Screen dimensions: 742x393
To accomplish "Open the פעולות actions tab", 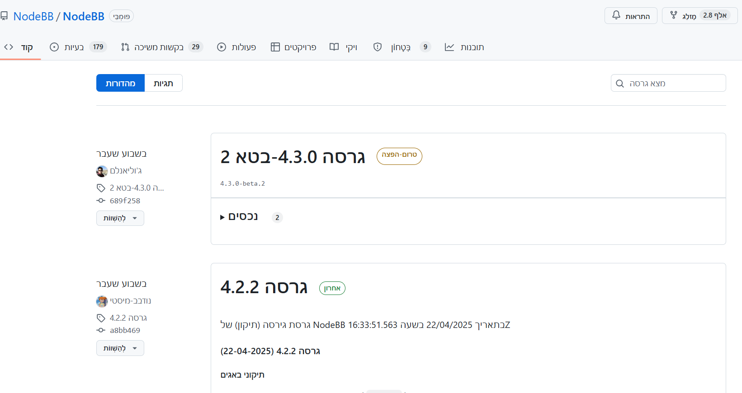I will [x=236, y=47].
